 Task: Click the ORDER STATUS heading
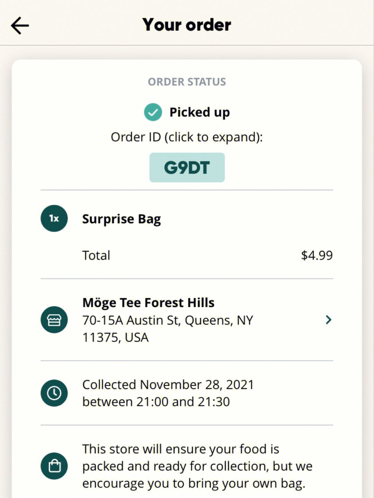tap(187, 82)
